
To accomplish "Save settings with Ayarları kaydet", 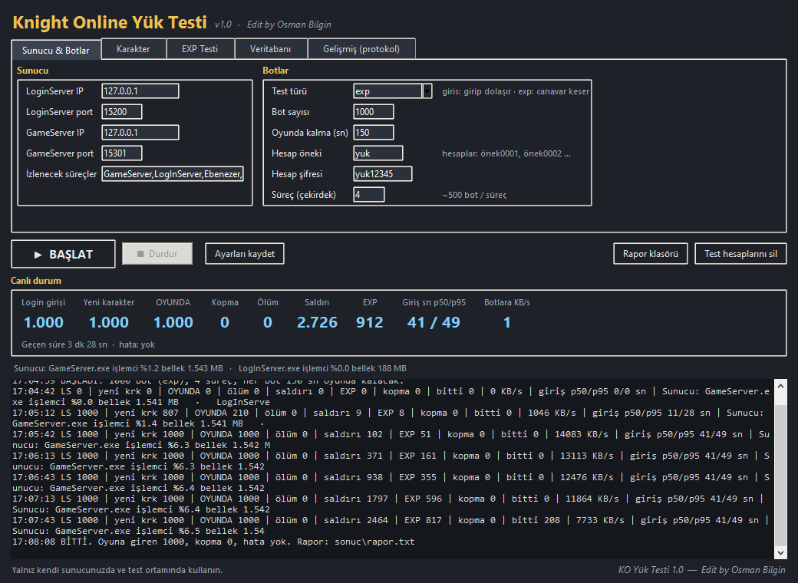I will [x=245, y=253].
